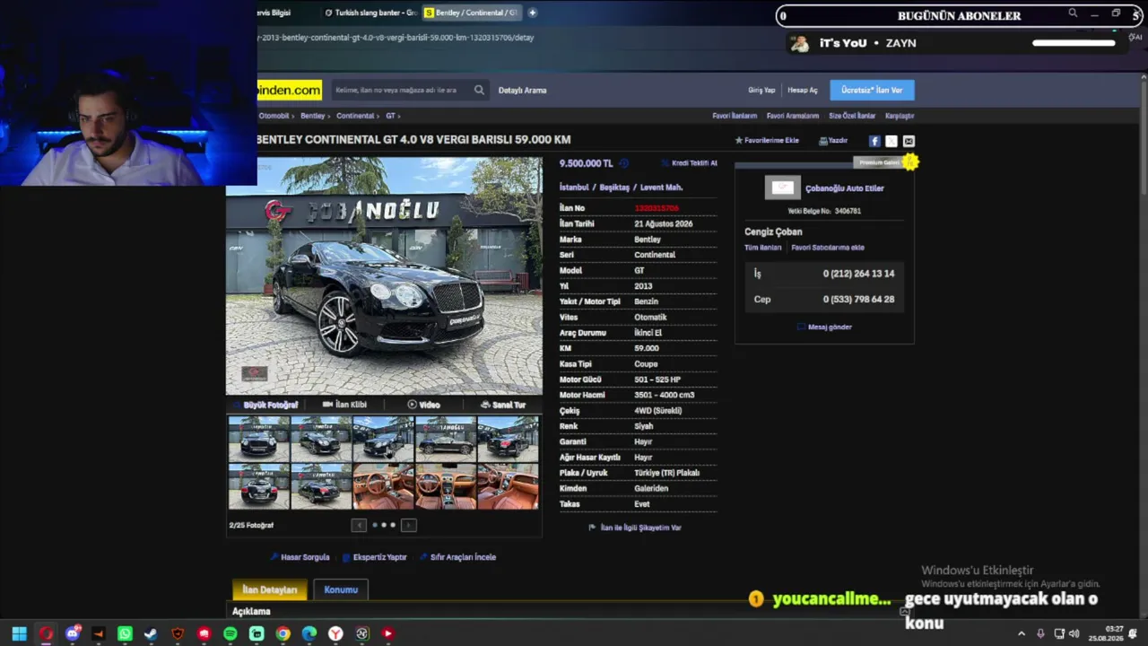The image size is (1148, 646).
Task: Switch to the Turkish slang banter tab
Action: pos(370,13)
